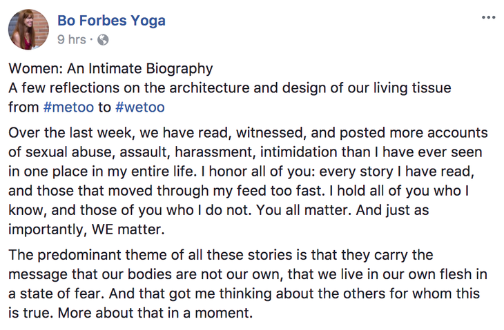Open the three-dot post options menu
The image size is (504, 330).
(488, 18)
